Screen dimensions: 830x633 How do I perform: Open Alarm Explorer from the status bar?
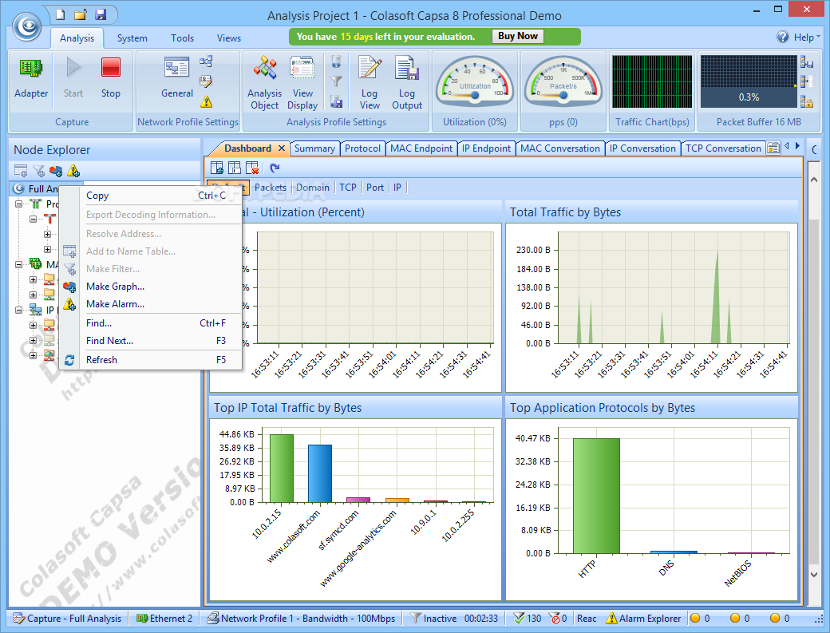[x=643, y=619]
